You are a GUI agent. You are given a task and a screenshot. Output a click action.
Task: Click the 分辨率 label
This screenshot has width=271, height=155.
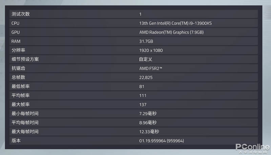point(18,50)
